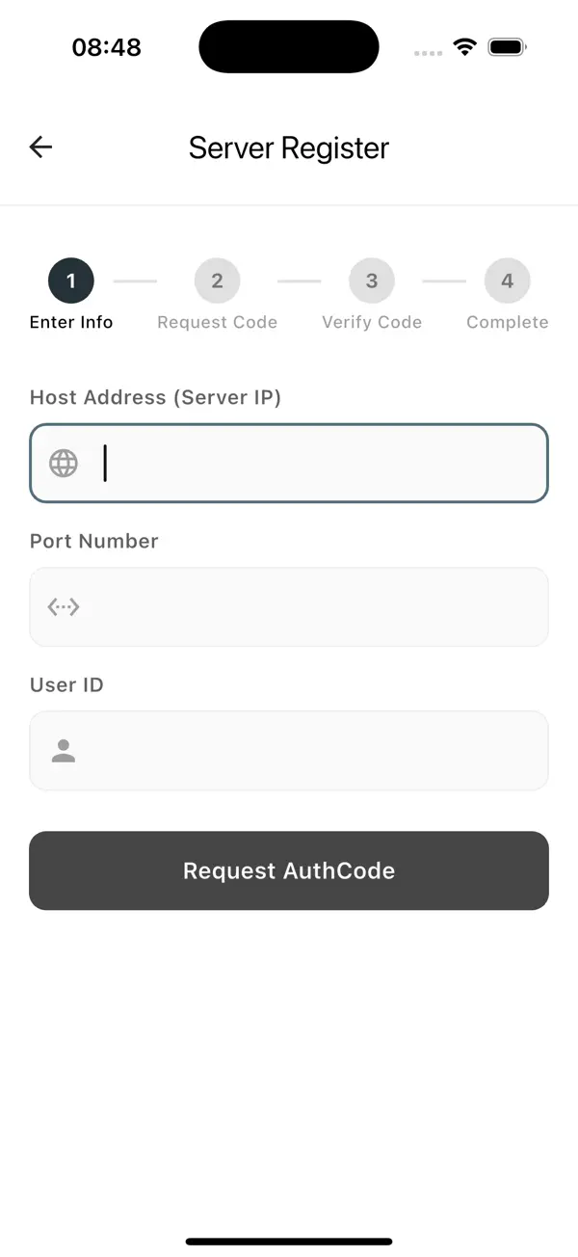Focus the Host Address input field

click(x=289, y=464)
